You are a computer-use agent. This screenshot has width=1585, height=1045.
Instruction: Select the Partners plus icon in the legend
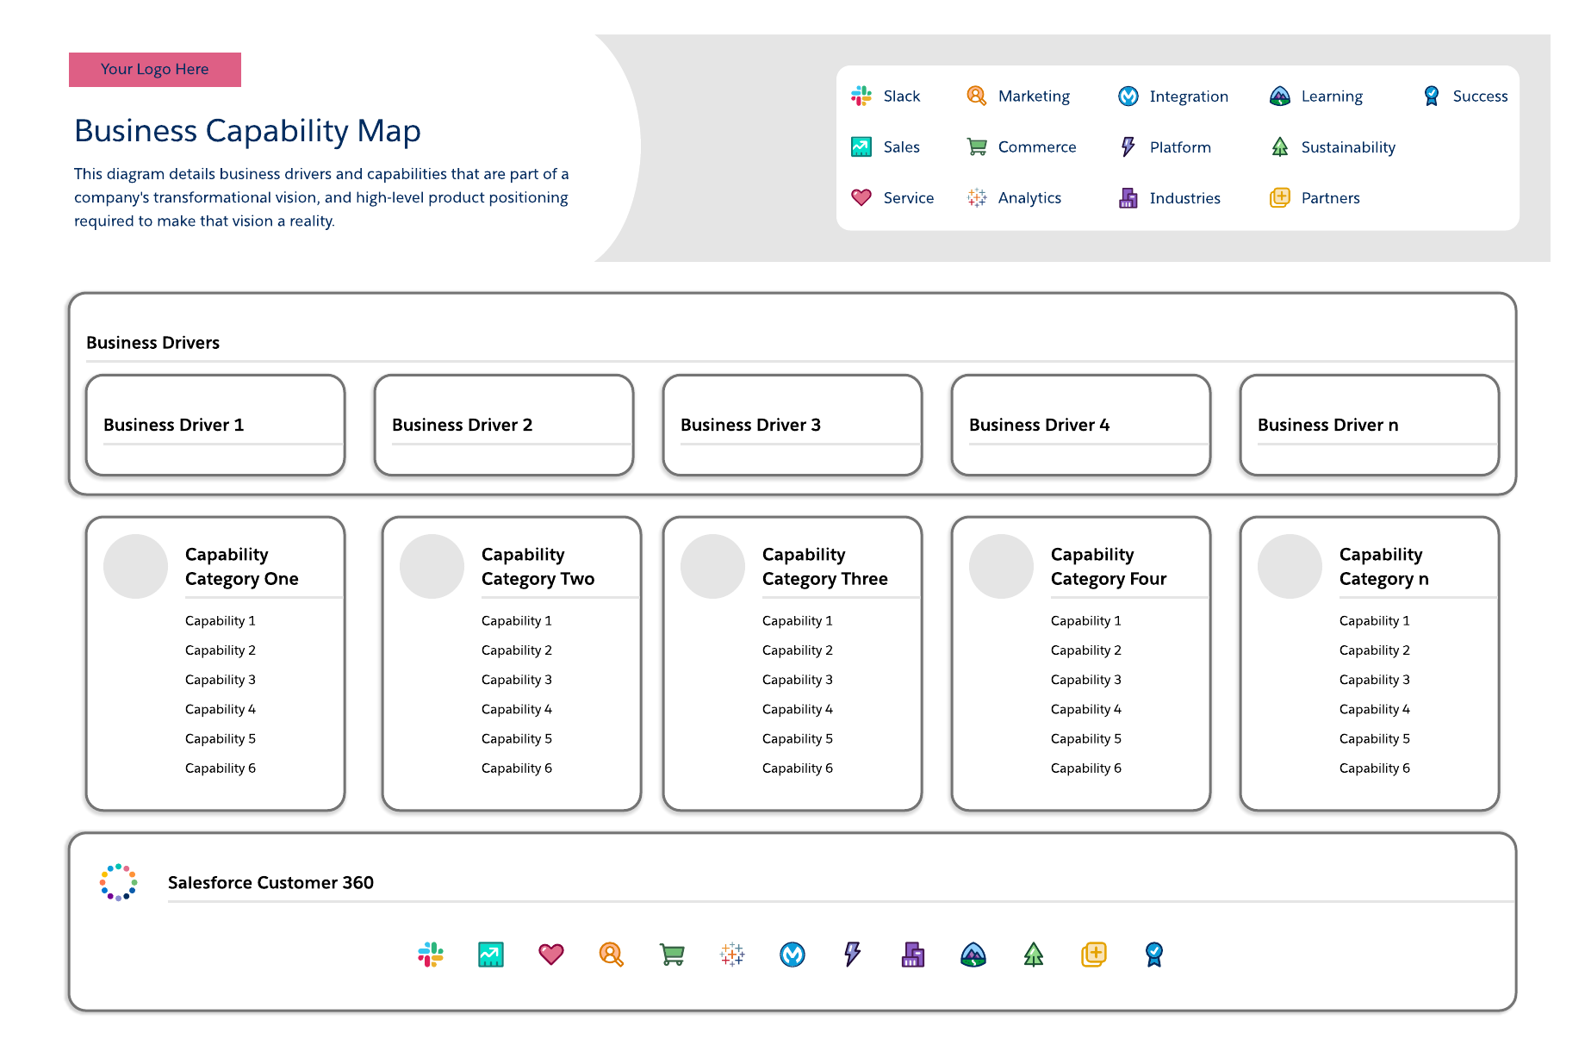tap(1280, 198)
